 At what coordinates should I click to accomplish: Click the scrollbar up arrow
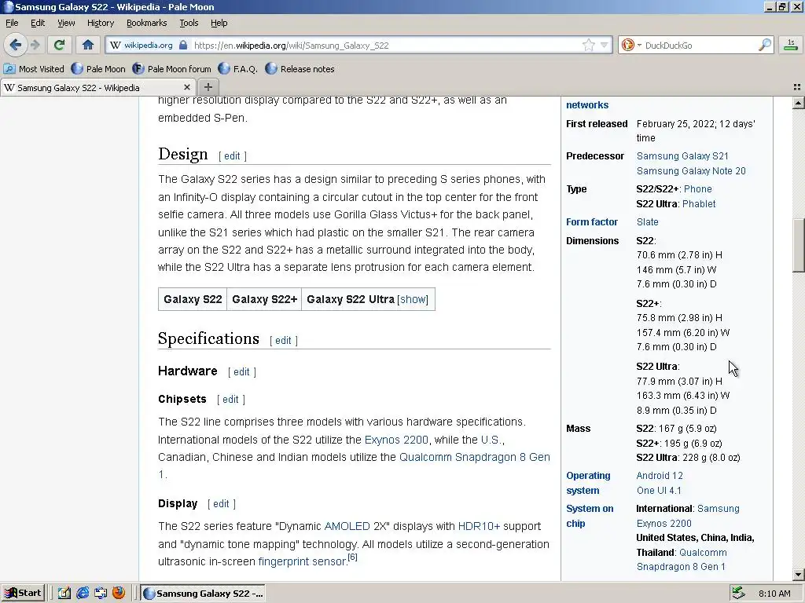(799, 103)
